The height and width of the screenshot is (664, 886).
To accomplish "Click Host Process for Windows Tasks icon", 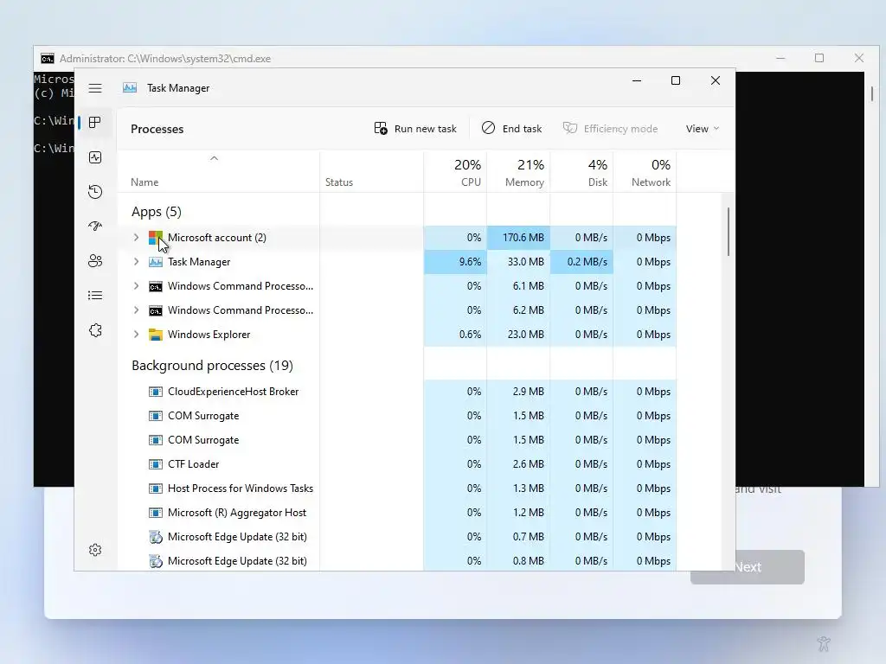I will (x=156, y=488).
